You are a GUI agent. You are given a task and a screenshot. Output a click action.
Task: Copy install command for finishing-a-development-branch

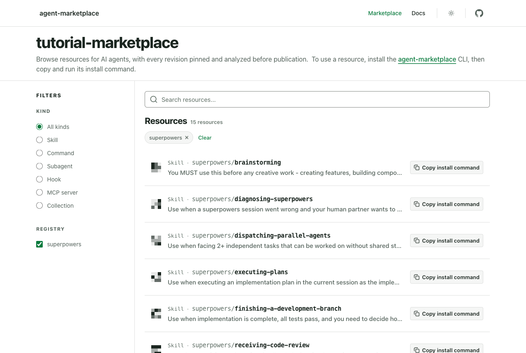click(x=447, y=314)
